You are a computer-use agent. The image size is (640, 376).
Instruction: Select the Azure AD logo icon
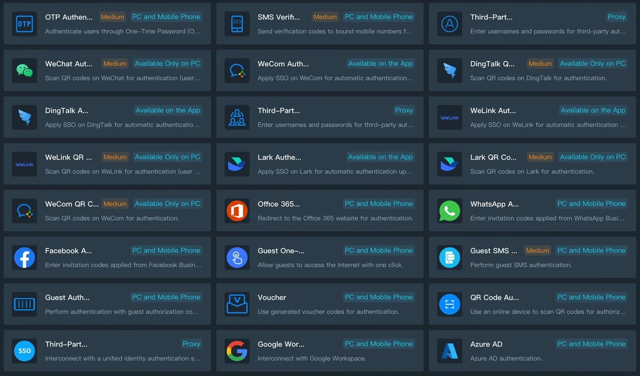tap(450, 351)
